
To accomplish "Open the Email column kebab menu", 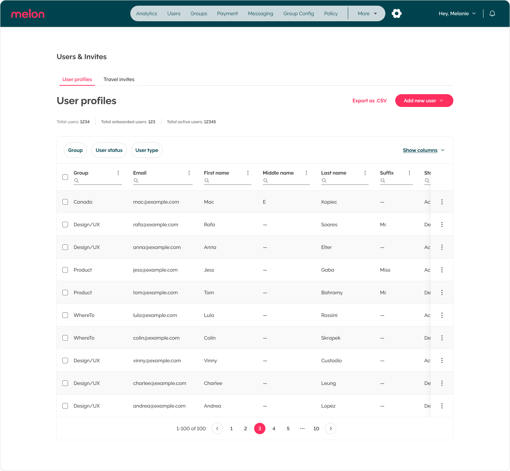I will [x=189, y=173].
